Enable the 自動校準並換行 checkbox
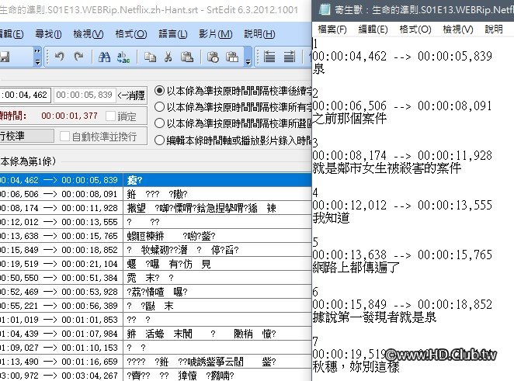The width and height of the screenshot is (514, 381). pos(65,137)
